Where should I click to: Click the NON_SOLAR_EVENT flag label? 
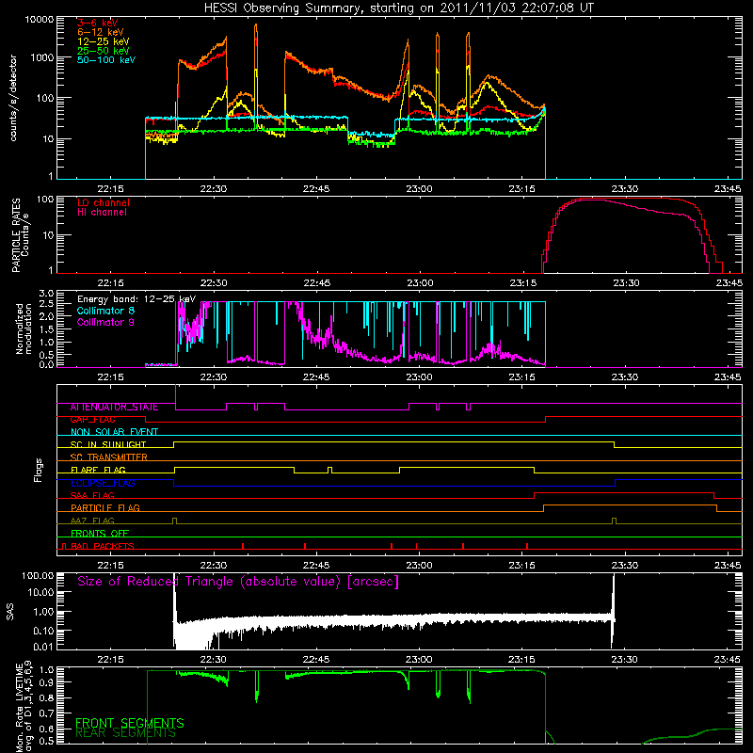114,432
